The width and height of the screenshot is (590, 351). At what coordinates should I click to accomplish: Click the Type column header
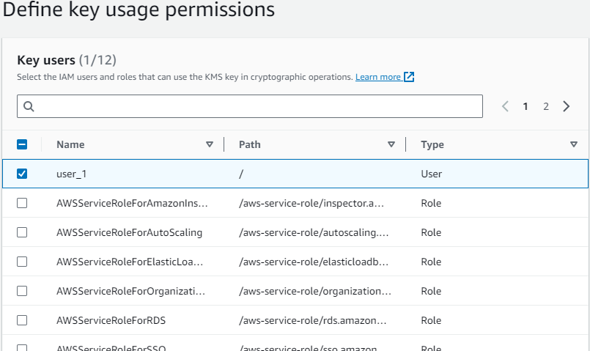point(432,145)
